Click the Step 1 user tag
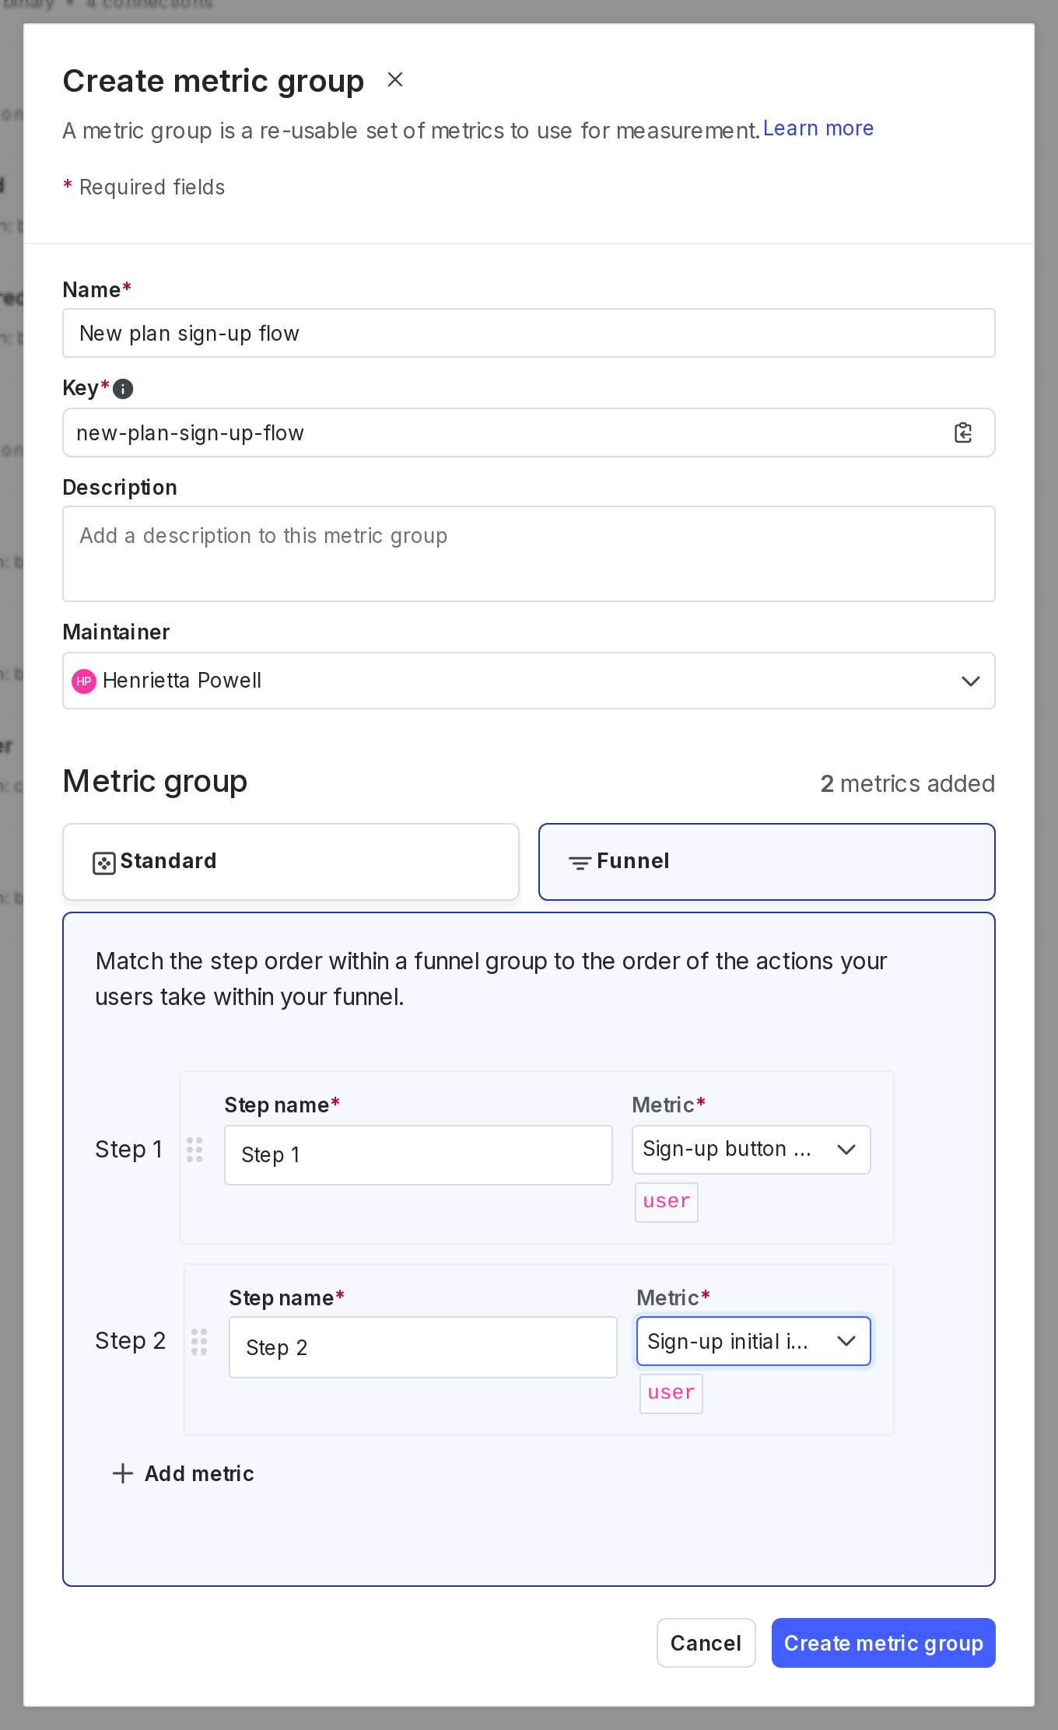The height and width of the screenshot is (1730, 1058). point(667,1203)
